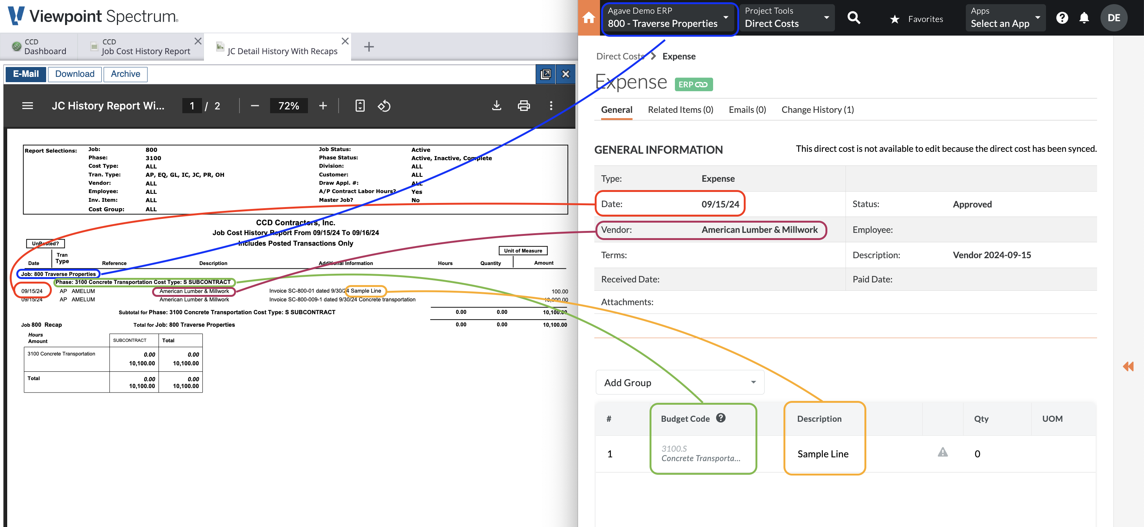Click Job: 800 Traverse Properties in report
This screenshot has height=527, width=1144.
[x=58, y=274]
